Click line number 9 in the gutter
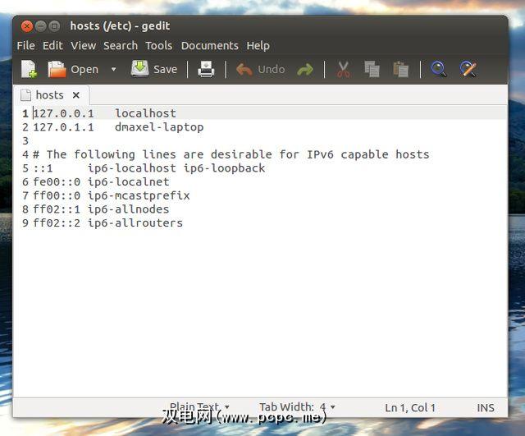Viewport: 525px width, 436px height. coord(25,223)
